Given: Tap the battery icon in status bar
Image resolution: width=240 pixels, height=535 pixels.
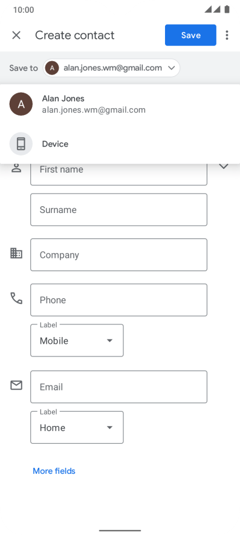Looking at the screenshot, I should click(227, 10).
